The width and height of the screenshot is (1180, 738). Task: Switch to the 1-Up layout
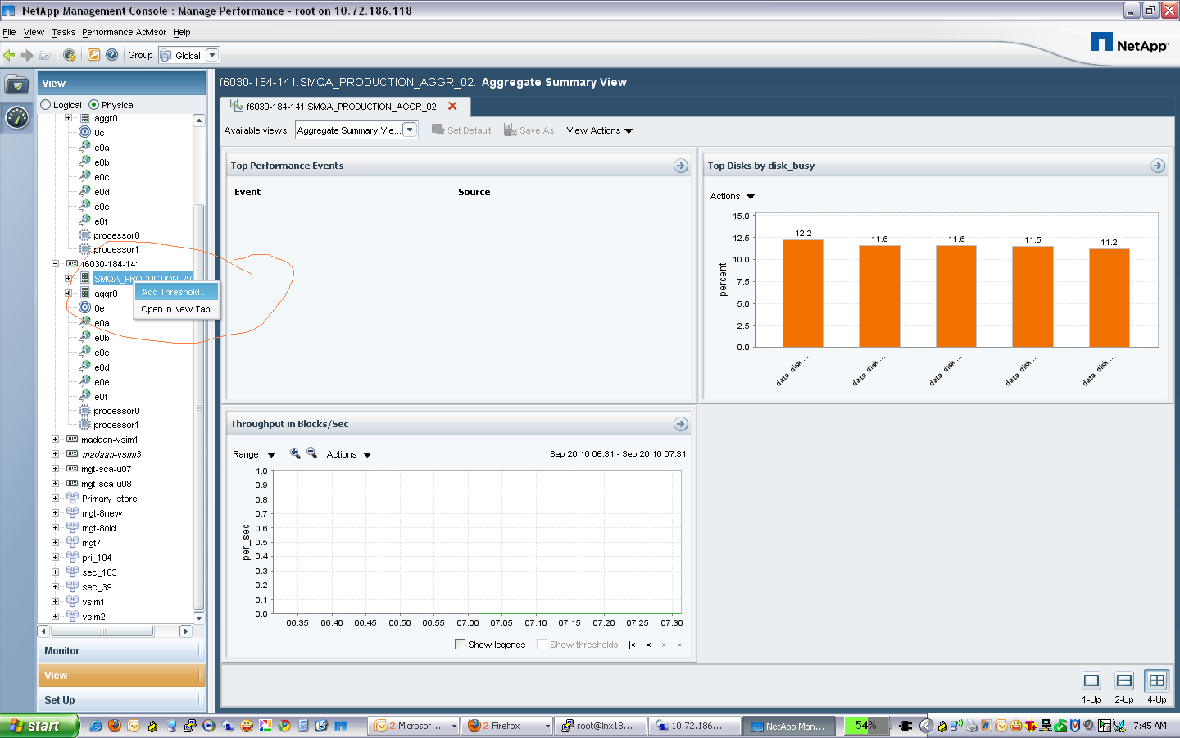pos(1091,681)
